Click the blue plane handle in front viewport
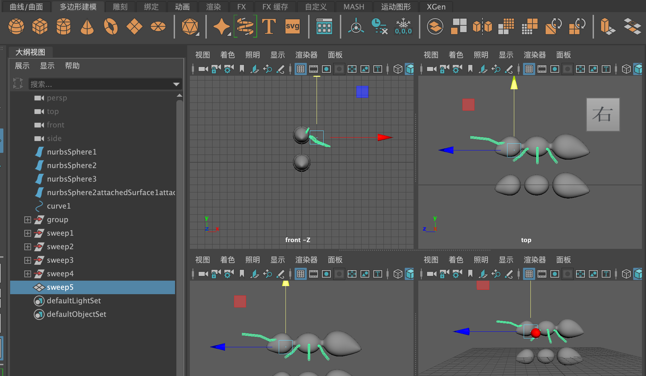 click(362, 92)
